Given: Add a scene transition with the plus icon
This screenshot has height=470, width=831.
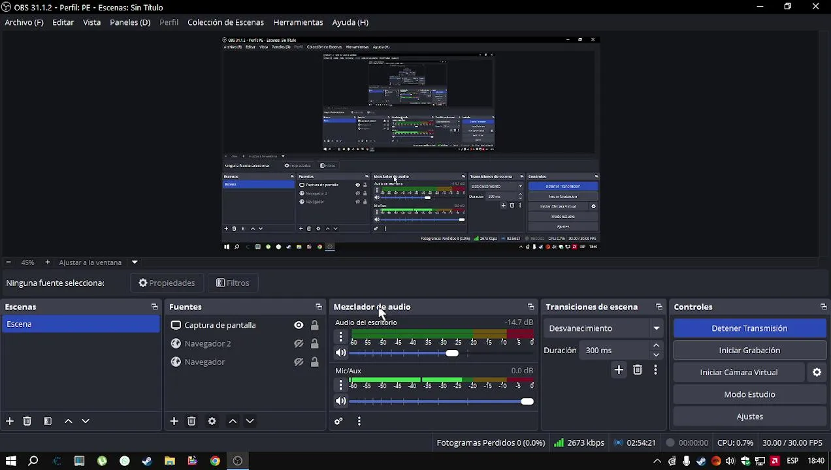Looking at the screenshot, I should click(x=619, y=370).
